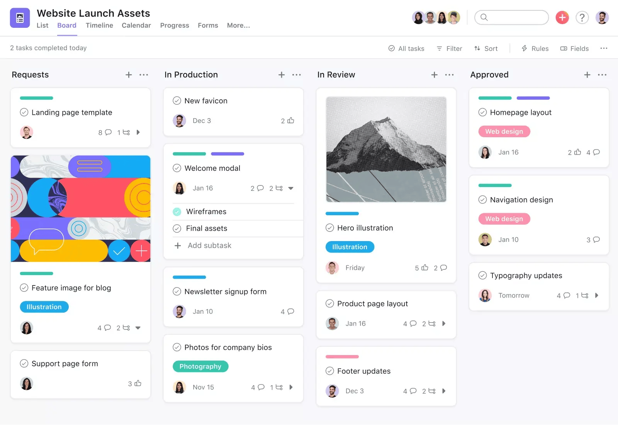Like the New favicon task
Image resolution: width=618 pixels, height=425 pixels.
291,121
